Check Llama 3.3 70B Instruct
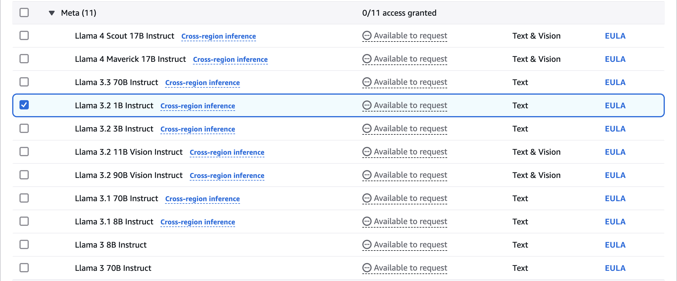677x281 pixels. coord(24,82)
